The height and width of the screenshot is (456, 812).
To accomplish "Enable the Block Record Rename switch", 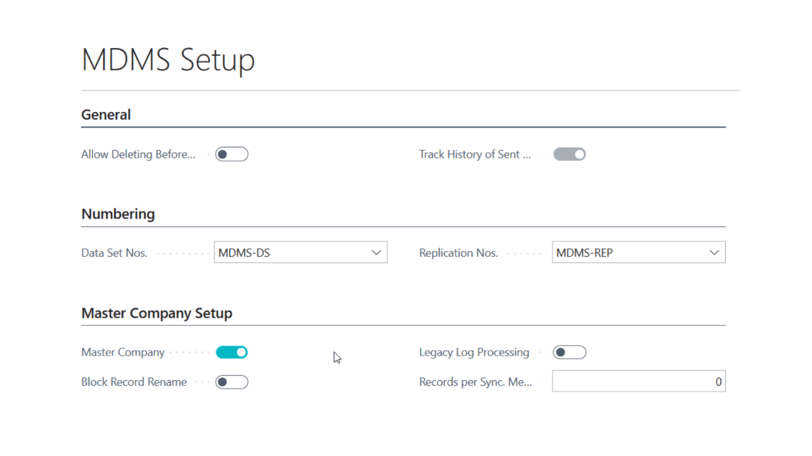I will pyautogui.click(x=232, y=383).
